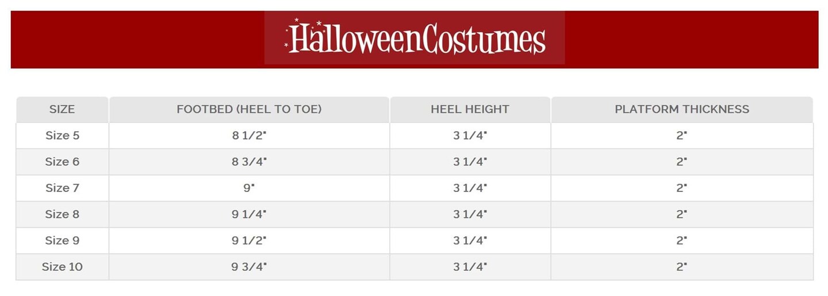
Task: Click the 9 3/4" footbed value
Action: click(249, 267)
